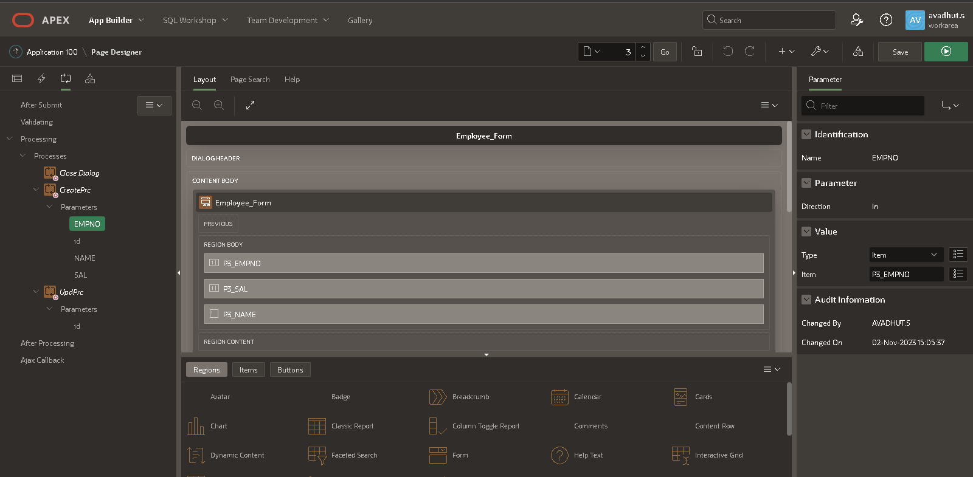Image resolution: width=973 pixels, height=477 pixels.
Task: Click the Save button
Action: [900, 52]
